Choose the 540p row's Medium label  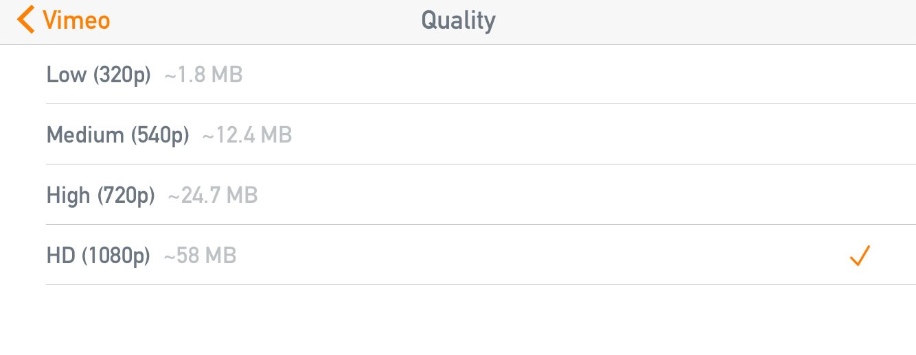(x=85, y=134)
